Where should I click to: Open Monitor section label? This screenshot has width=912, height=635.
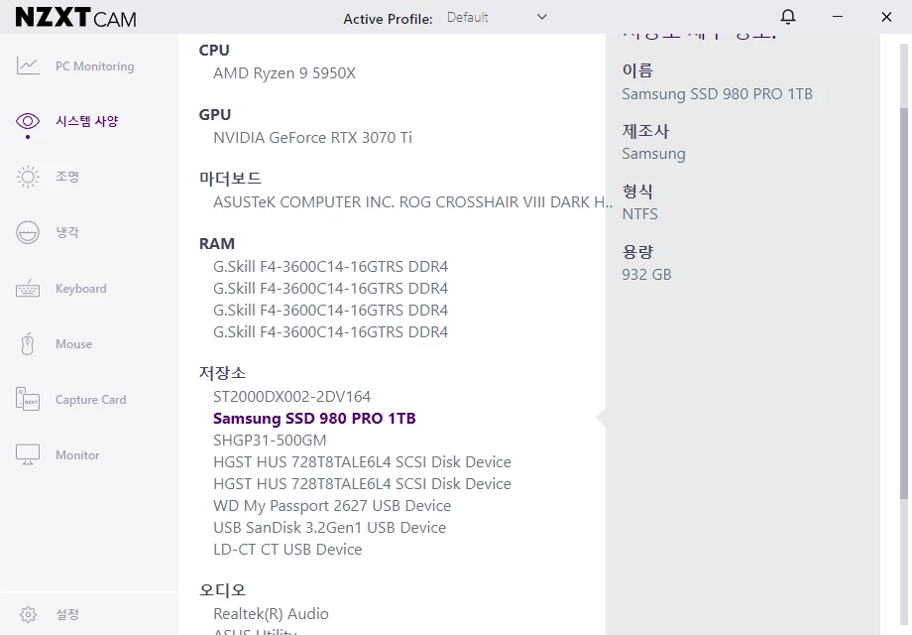pyautogui.click(x=77, y=455)
